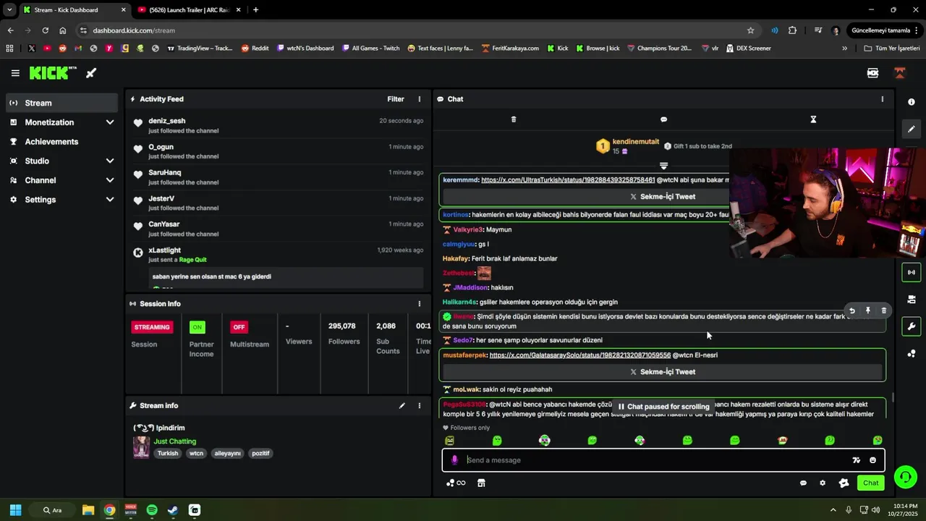Click the microphone icon in the message box

pos(454,460)
